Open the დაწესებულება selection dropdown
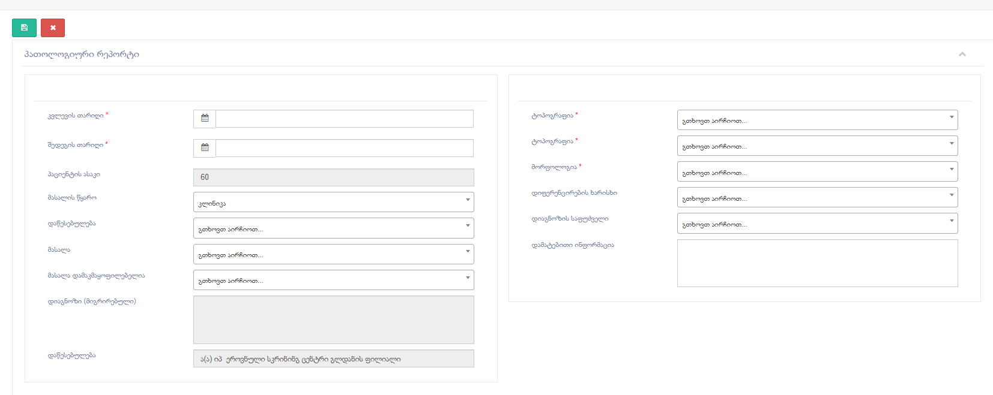Screen dimensions: 993x395 click(333, 228)
